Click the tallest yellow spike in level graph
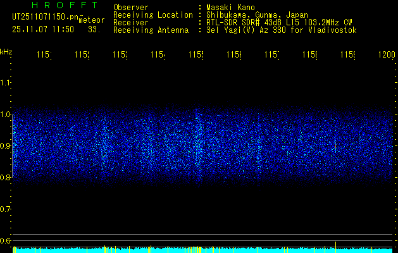The image size is (398, 253). pyautogui.click(x=335, y=247)
